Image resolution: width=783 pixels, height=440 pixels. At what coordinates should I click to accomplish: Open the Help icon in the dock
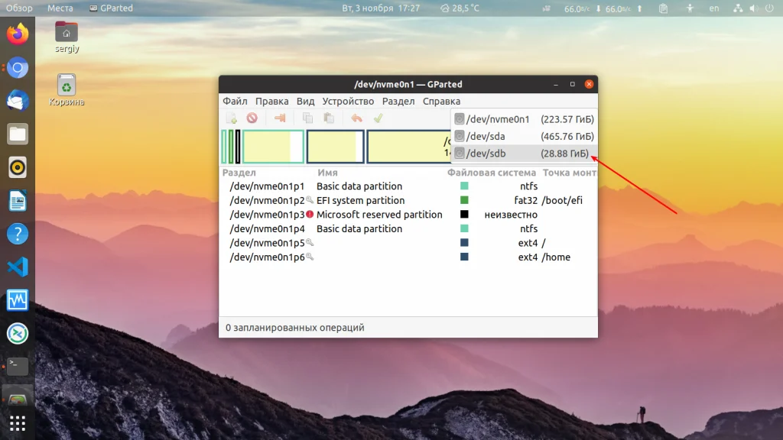(18, 234)
